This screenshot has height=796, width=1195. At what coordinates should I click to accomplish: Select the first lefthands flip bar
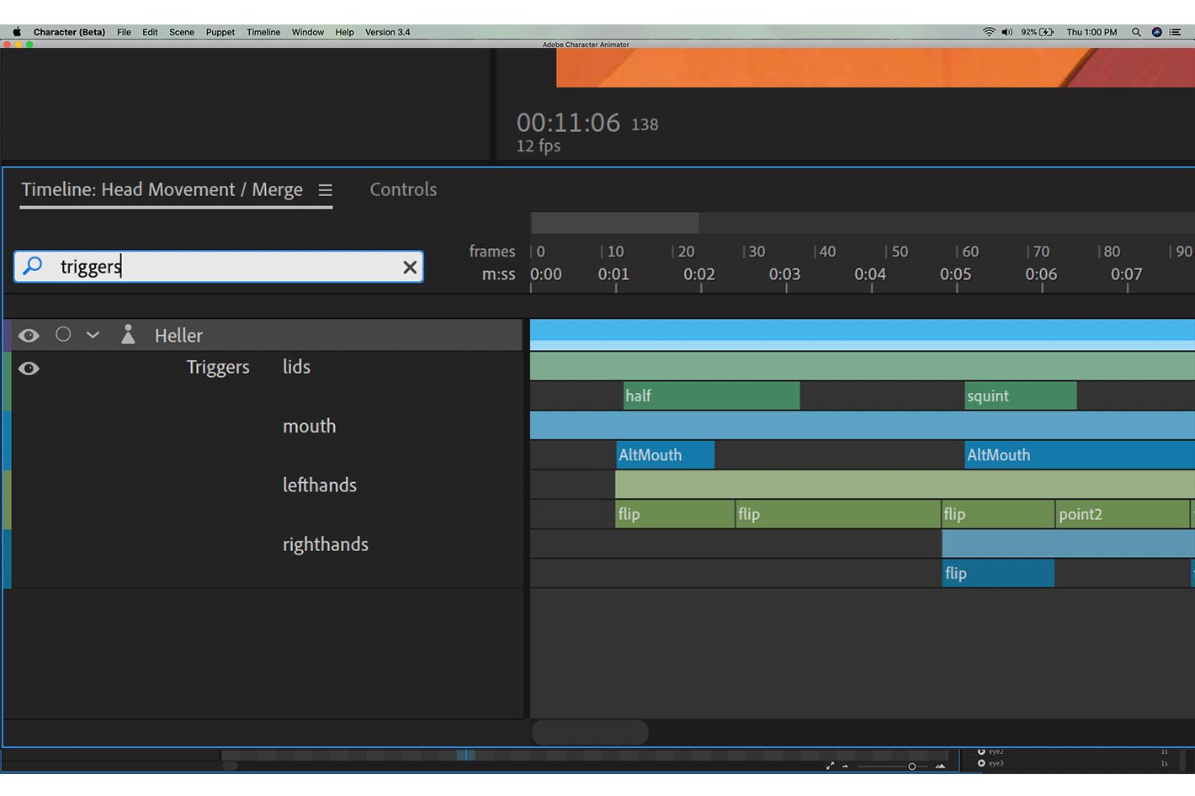pyautogui.click(x=675, y=514)
